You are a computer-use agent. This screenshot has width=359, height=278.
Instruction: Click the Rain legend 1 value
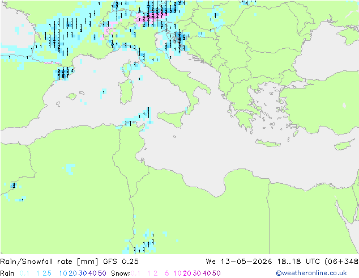38,273
